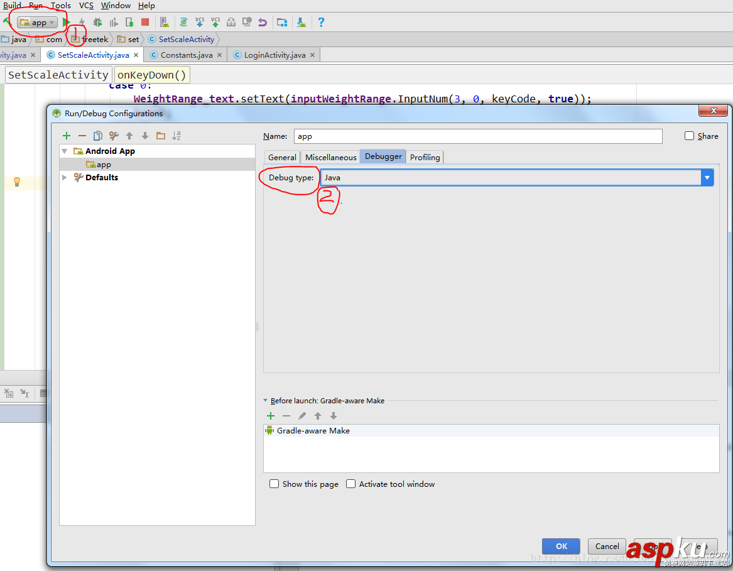Confirm settings with the OK button
The height and width of the screenshot is (571, 733).
561,546
